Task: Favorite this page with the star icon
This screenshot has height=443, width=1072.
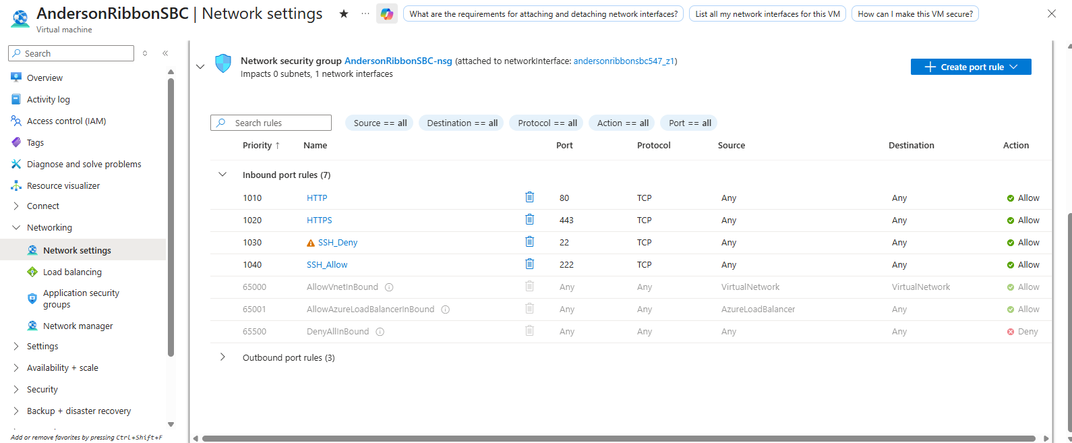Action: pyautogui.click(x=344, y=13)
